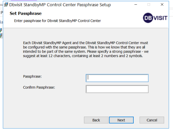Click the "Enter passphrase for Dbvisit" subtitle
Viewport: 173px width, 131px height.
point(57,21)
